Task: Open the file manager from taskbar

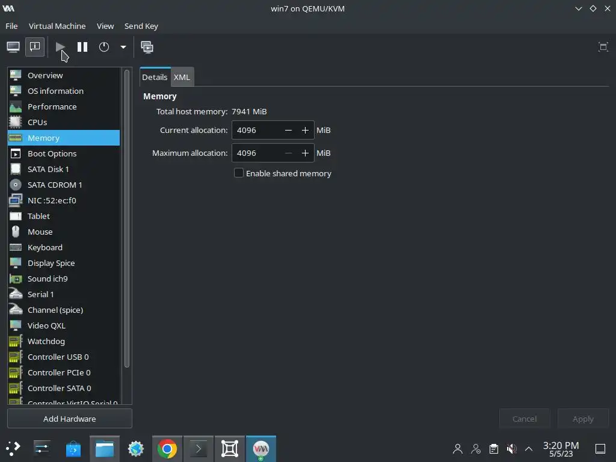Action: pyautogui.click(x=105, y=449)
